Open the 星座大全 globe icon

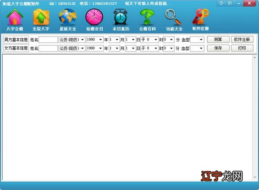point(67,18)
